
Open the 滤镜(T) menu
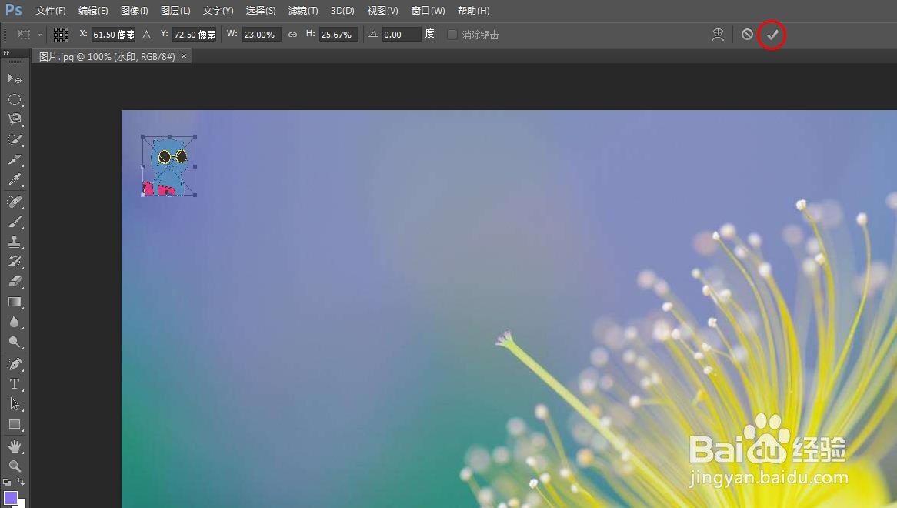pyautogui.click(x=302, y=11)
